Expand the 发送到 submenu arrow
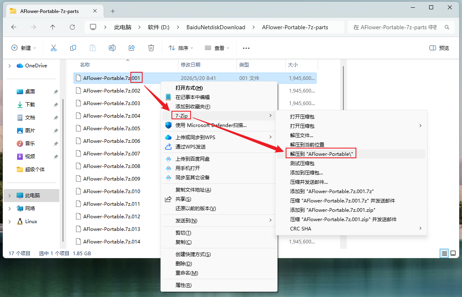The height and width of the screenshot is (297, 462). coord(270,220)
